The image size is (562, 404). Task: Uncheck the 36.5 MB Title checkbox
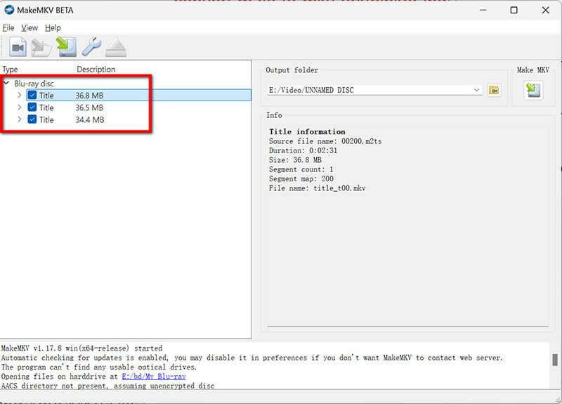[x=32, y=107]
